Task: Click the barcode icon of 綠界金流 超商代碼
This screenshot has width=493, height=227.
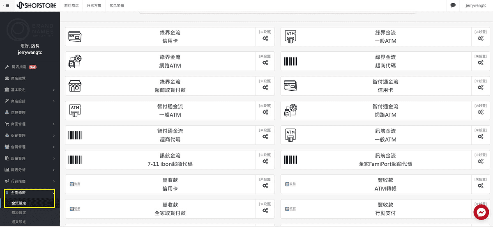Action: [290, 61]
